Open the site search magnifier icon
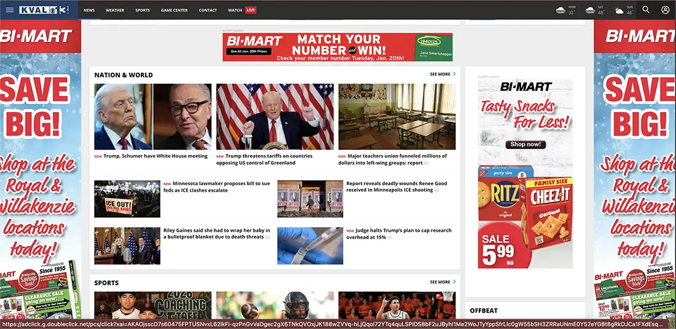The image size is (676, 329). (645, 10)
